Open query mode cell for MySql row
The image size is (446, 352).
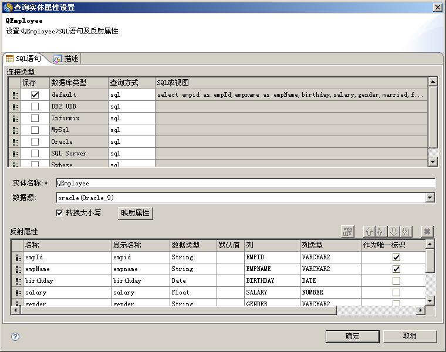pos(131,130)
